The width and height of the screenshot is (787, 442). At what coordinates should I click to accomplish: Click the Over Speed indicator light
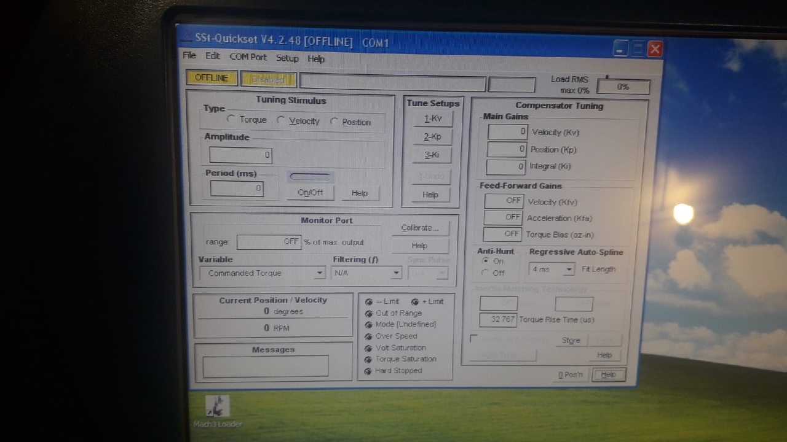pos(369,336)
